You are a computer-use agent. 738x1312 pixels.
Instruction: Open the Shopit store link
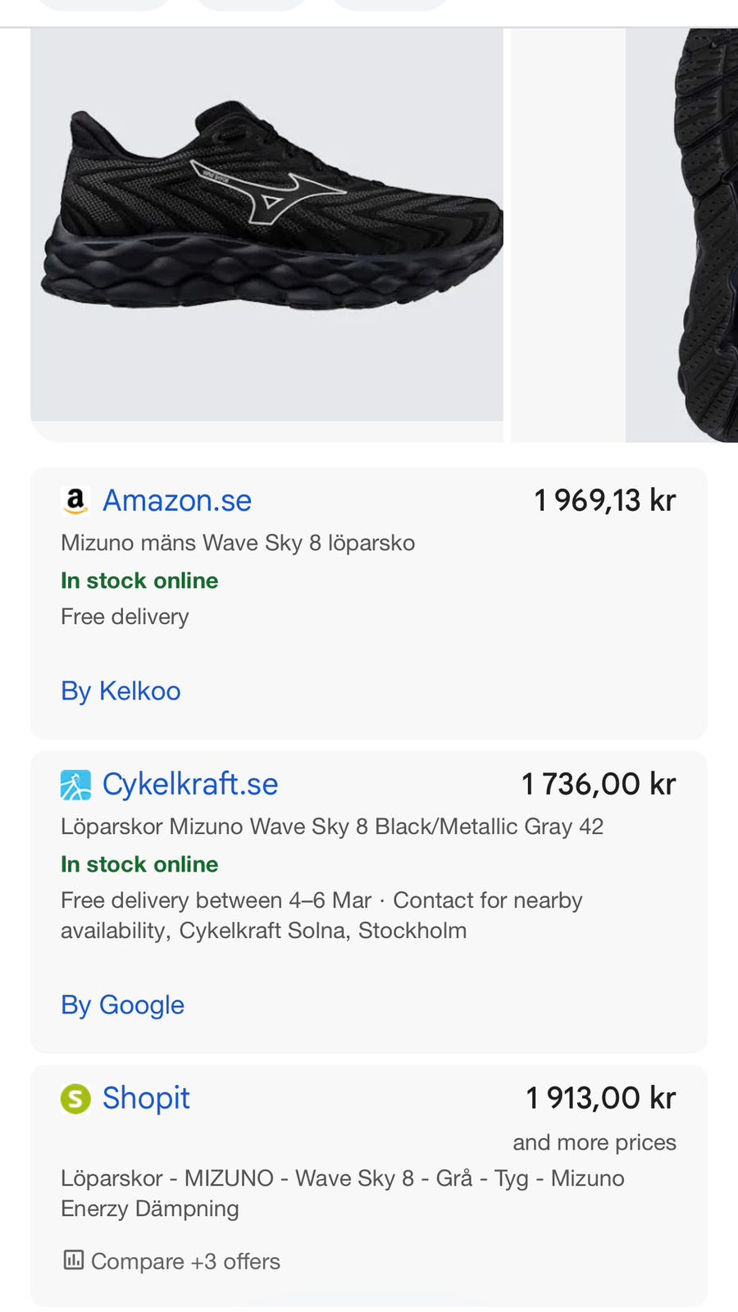click(146, 1099)
